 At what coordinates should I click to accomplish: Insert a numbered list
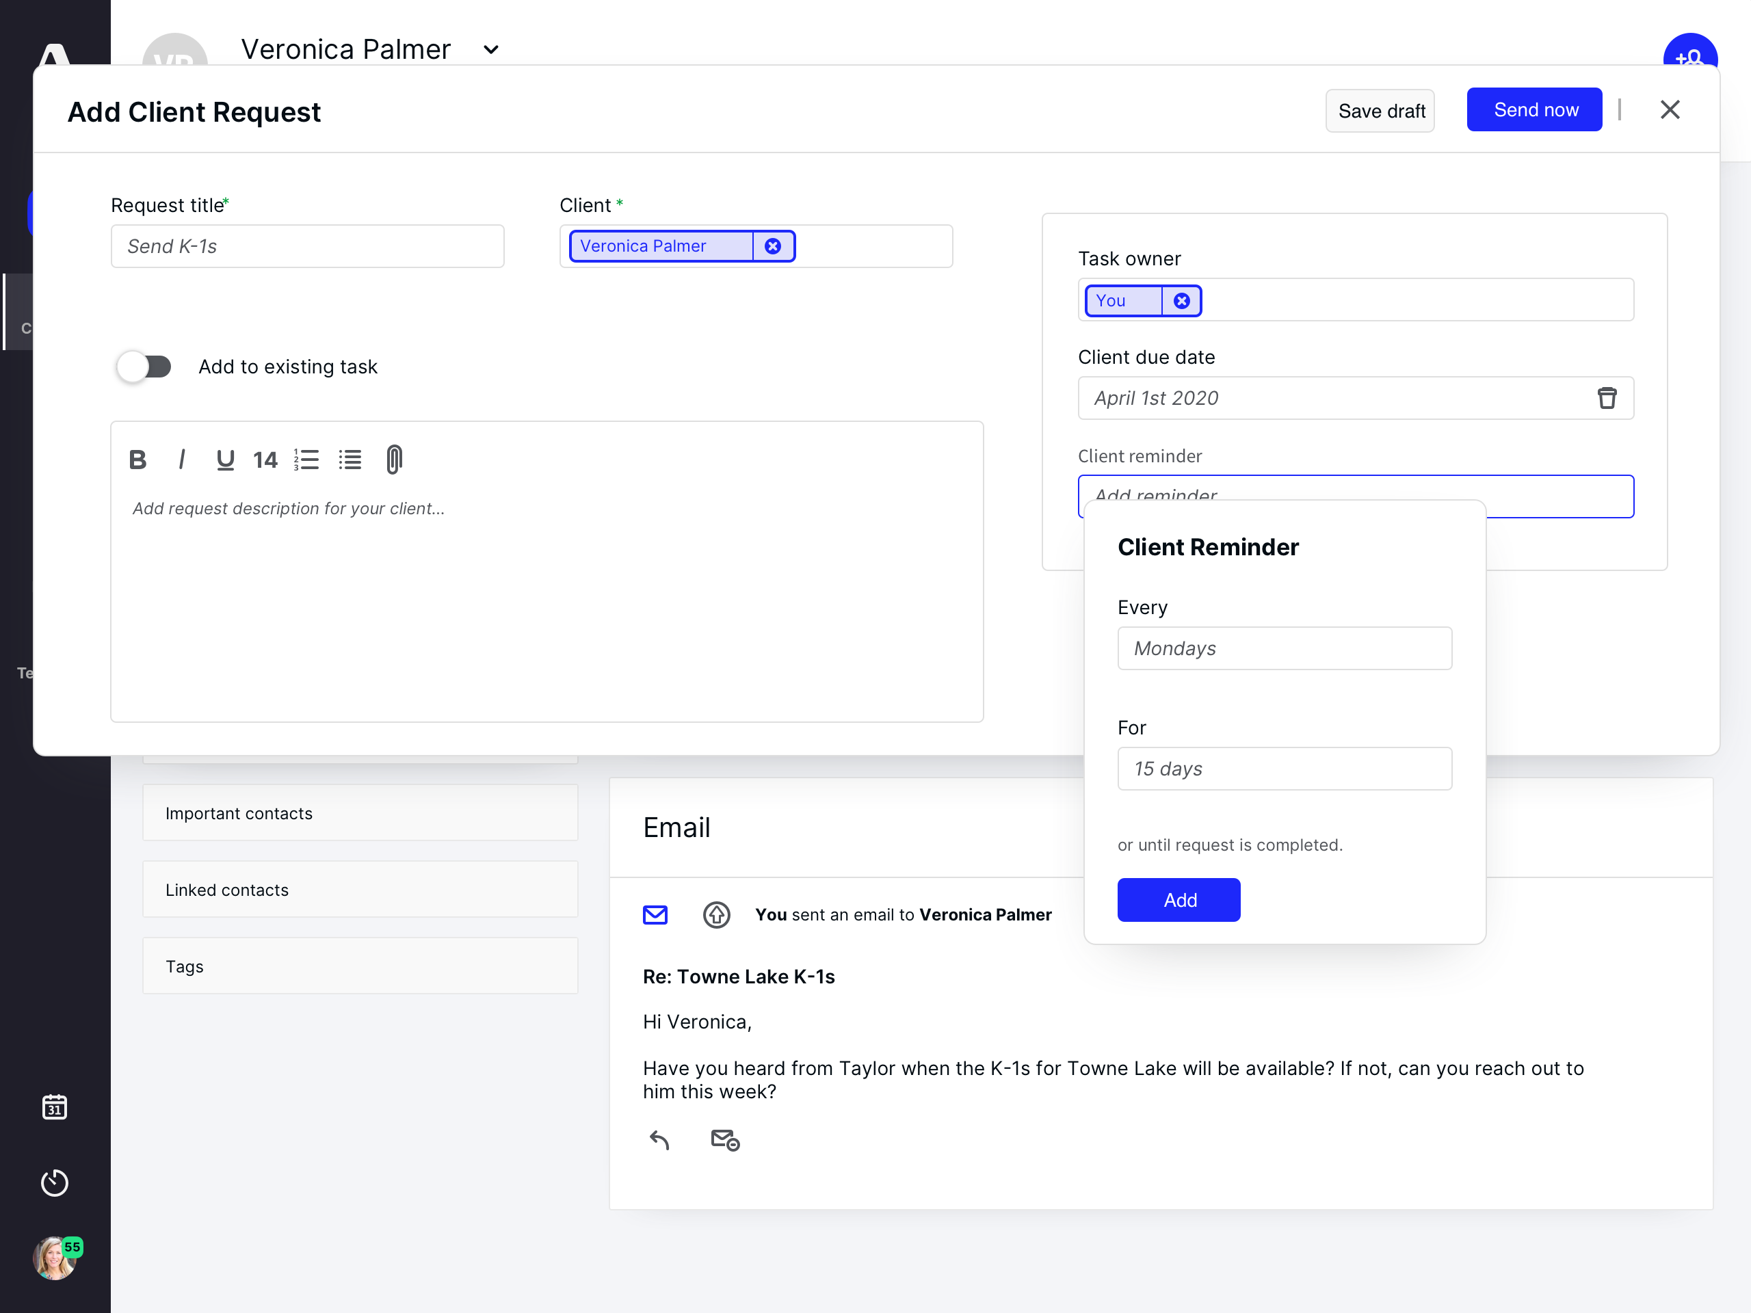pos(306,460)
